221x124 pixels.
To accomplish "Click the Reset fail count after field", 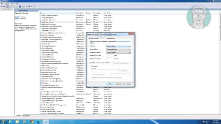I will [x=110, y=55].
